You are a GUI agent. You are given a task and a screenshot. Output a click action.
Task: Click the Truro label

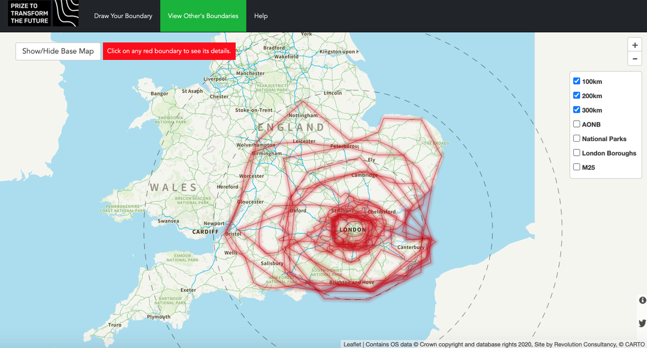coord(115,325)
